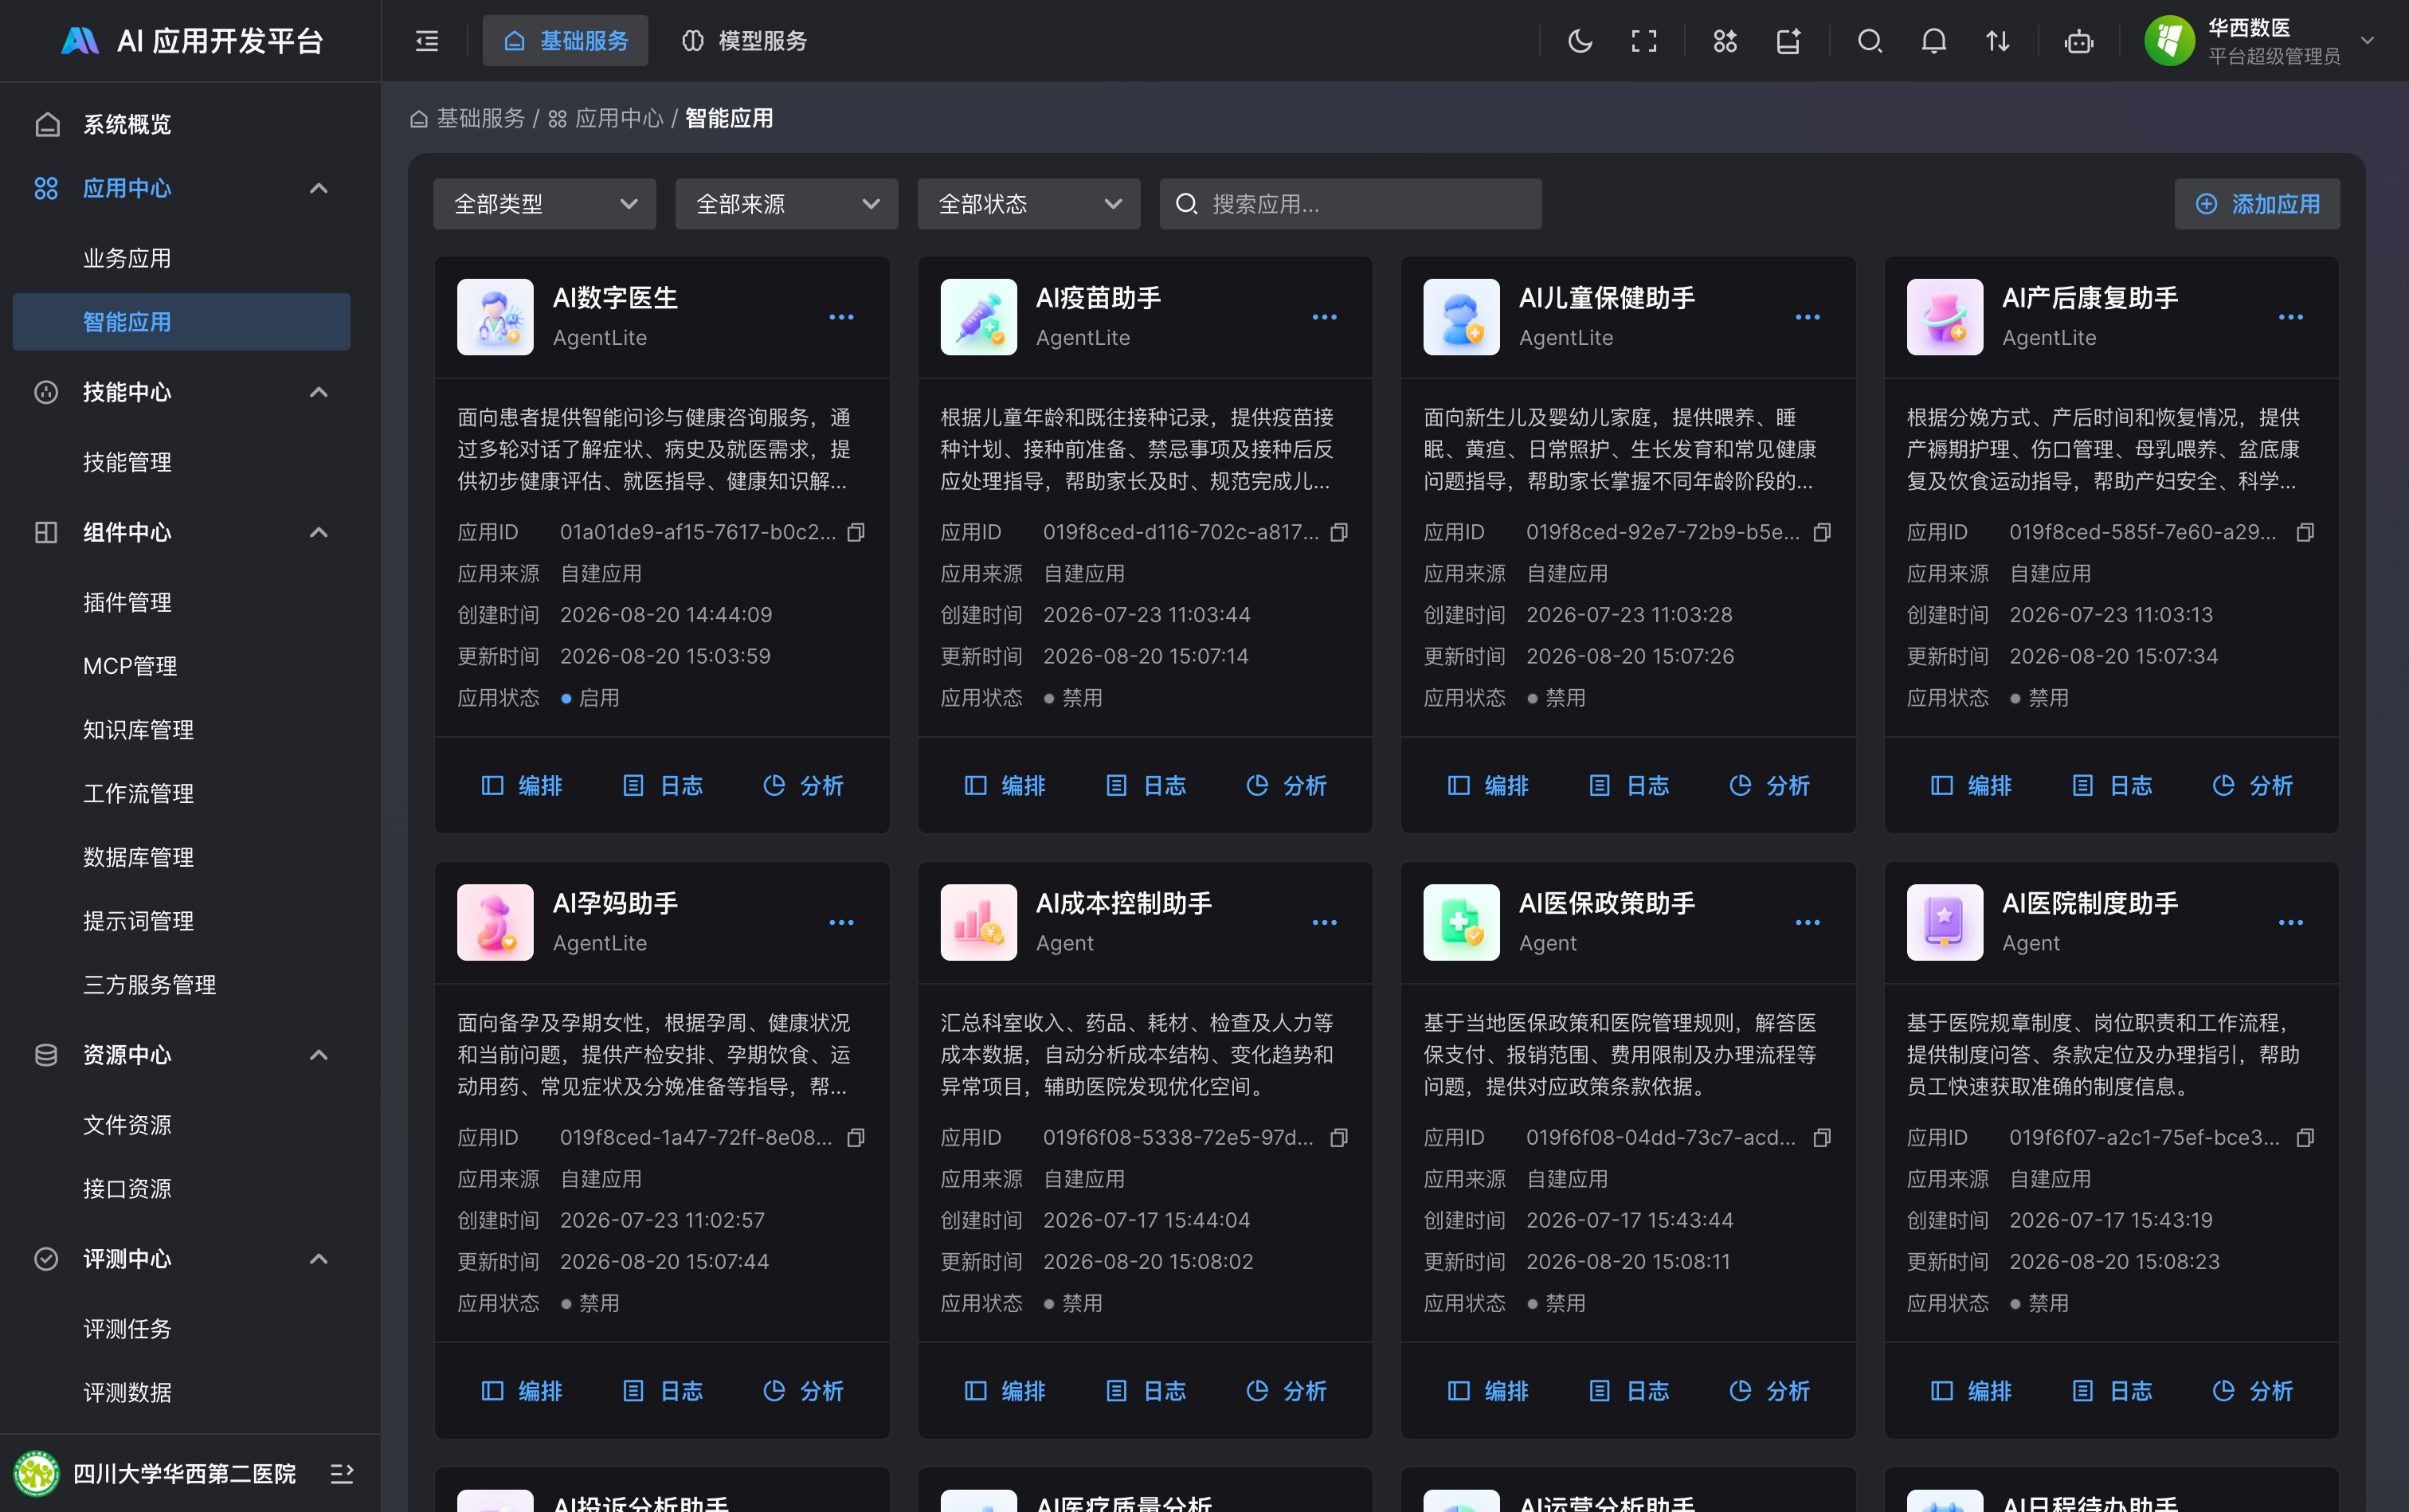
Task: Click the up-down transfer arrows icon
Action: tap(1998, 41)
